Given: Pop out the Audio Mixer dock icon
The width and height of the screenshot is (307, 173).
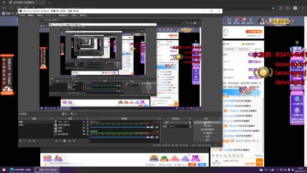Looking at the screenshot, I should (160, 118).
